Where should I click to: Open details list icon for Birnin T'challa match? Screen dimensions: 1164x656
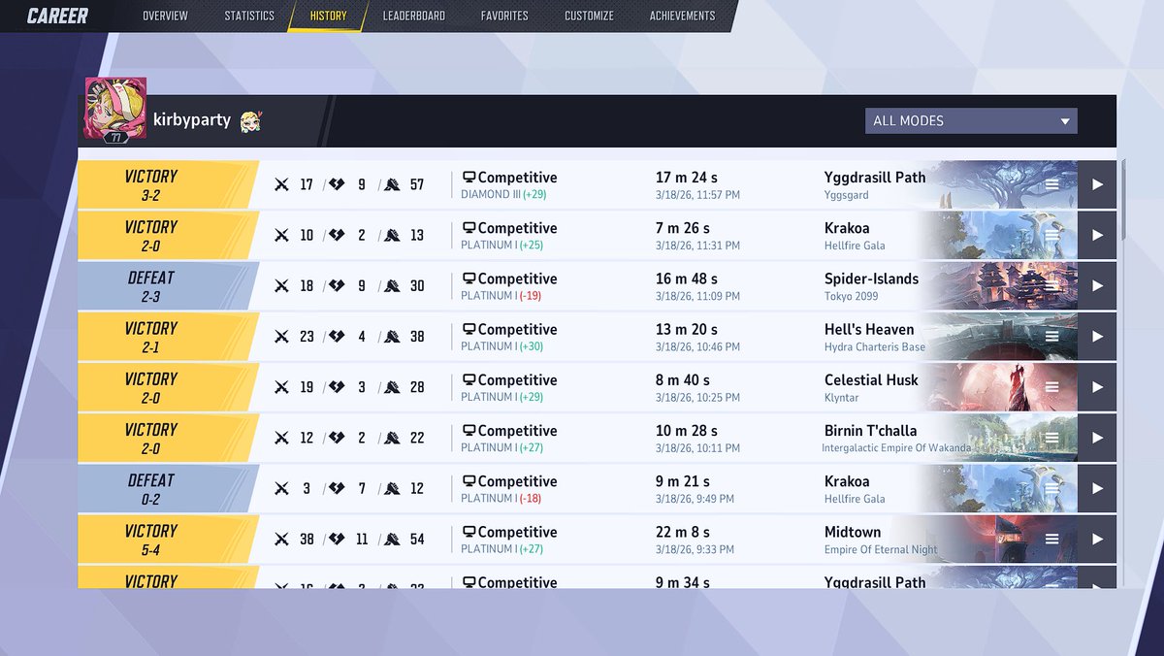click(1052, 437)
